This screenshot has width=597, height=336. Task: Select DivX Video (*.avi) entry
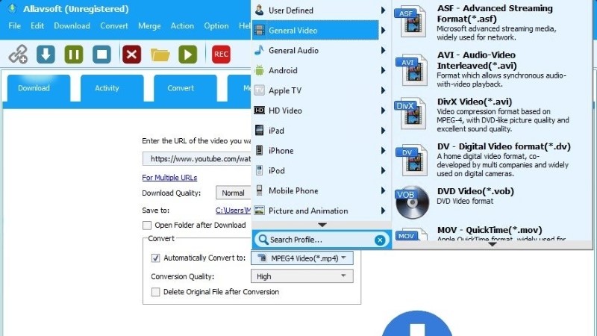(x=492, y=114)
